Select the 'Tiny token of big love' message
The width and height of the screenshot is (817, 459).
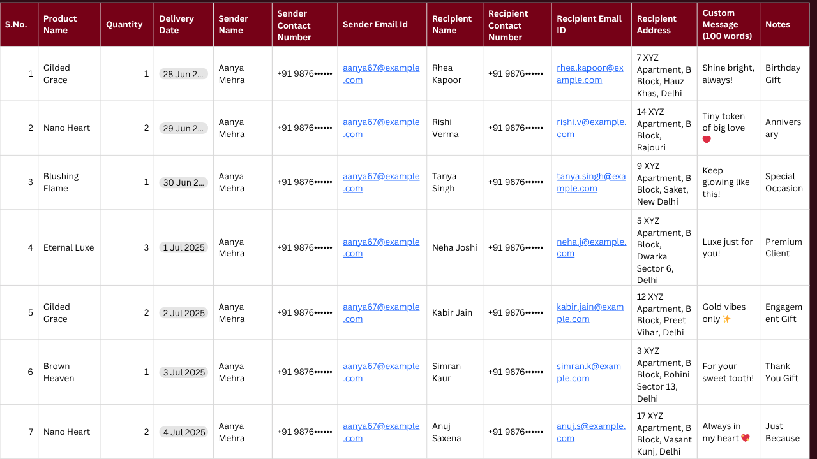(x=728, y=127)
